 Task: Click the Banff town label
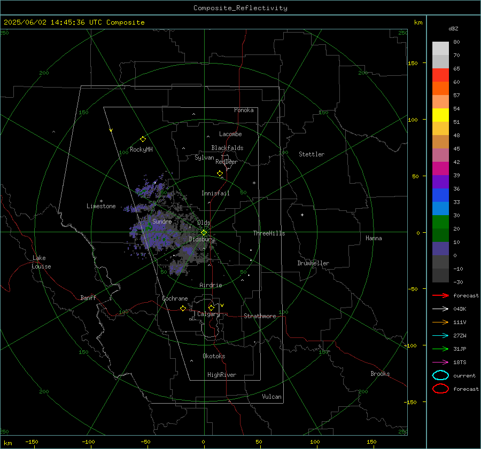88,297
